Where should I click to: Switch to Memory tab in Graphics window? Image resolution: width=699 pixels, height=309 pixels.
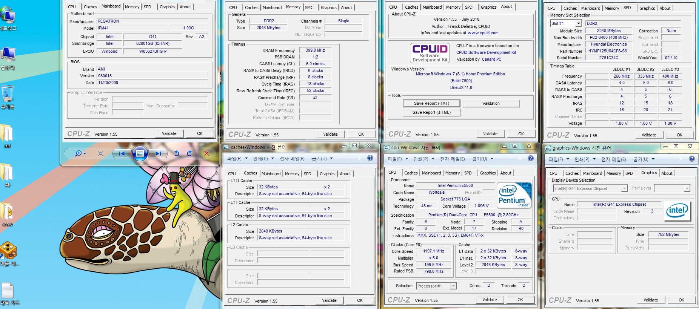click(613, 173)
